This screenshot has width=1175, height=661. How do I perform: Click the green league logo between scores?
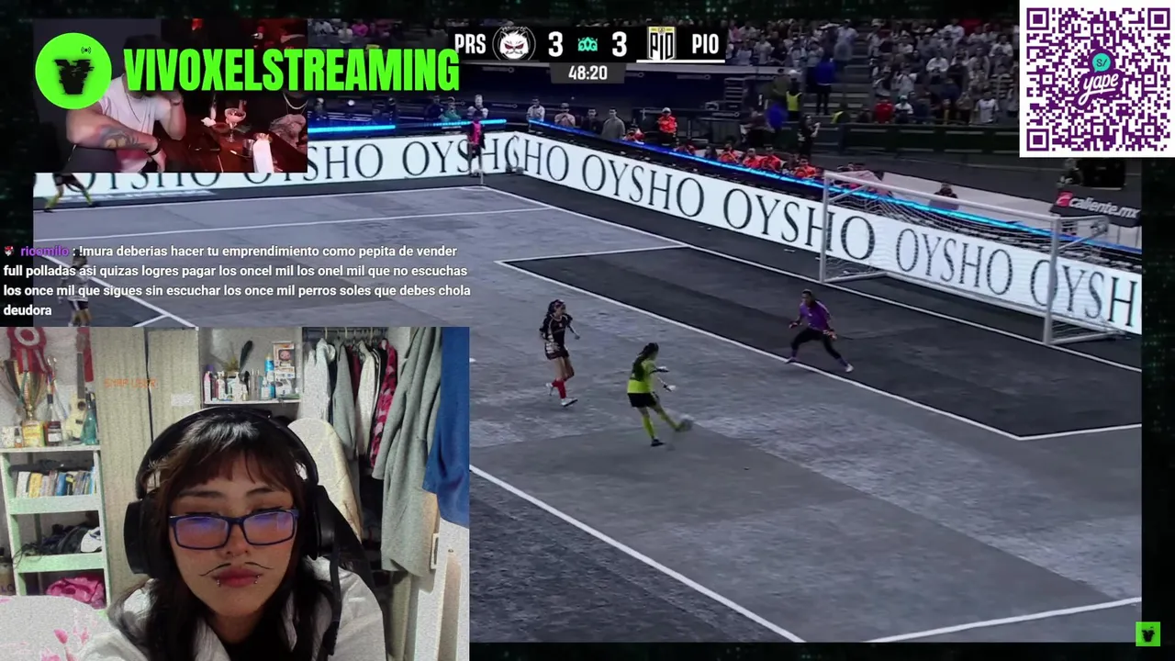point(587,45)
